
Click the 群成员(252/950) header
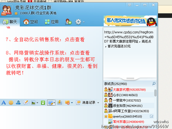click(x=116, y=84)
